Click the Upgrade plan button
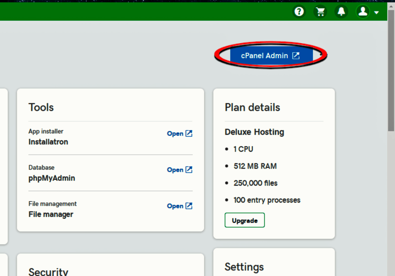 (x=245, y=221)
